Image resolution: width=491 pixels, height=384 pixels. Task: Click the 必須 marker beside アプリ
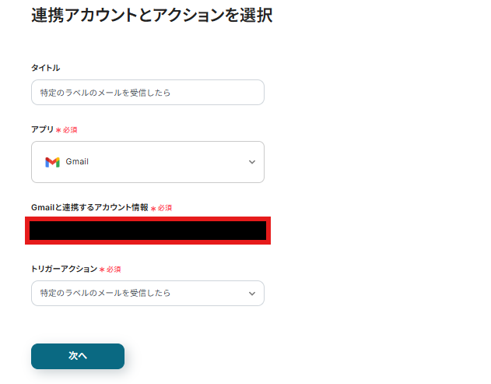pos(70,130)
